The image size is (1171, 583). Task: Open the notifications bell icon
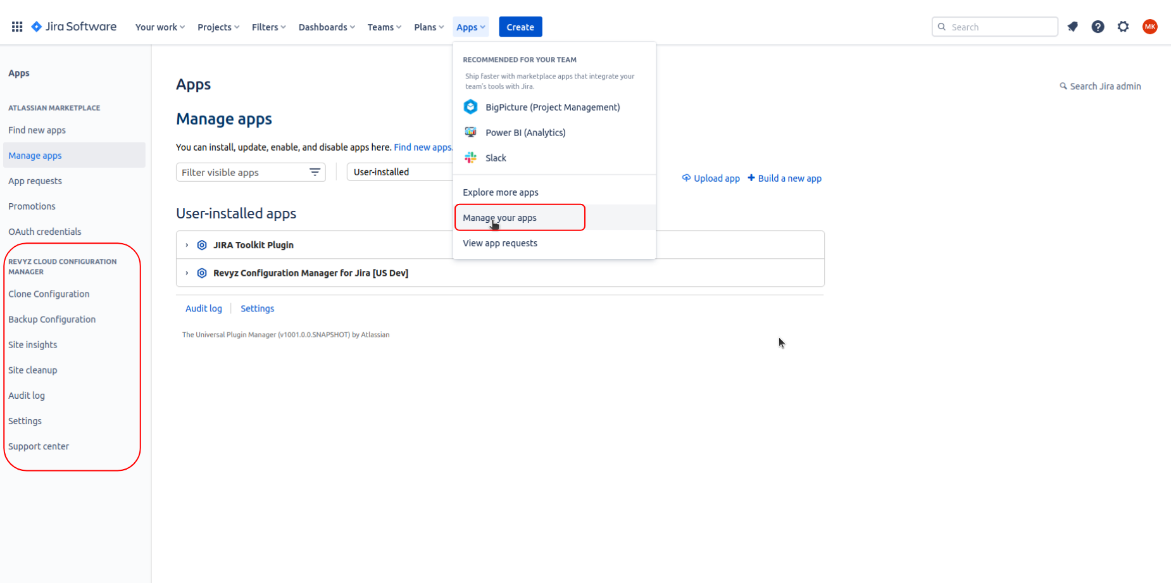1072,27
